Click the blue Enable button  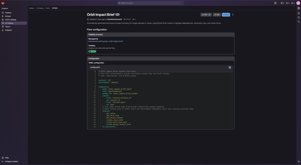pos(226,15)
